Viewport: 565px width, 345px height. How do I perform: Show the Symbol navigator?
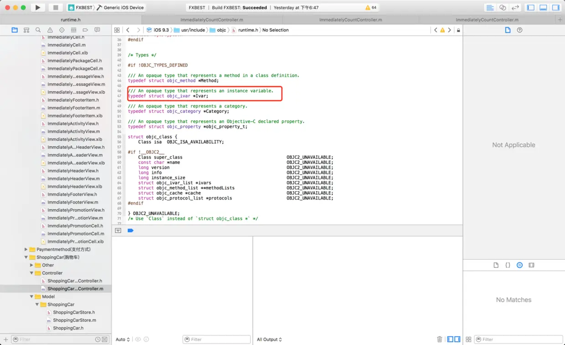coord(26,30)
